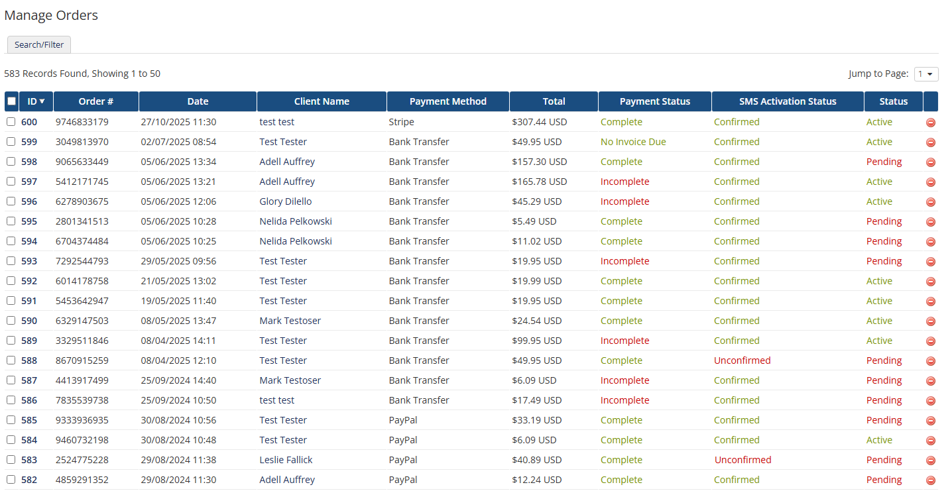946x493 pixels.
Task: Click the Payment Status column header
Action: tap(654, 101)
